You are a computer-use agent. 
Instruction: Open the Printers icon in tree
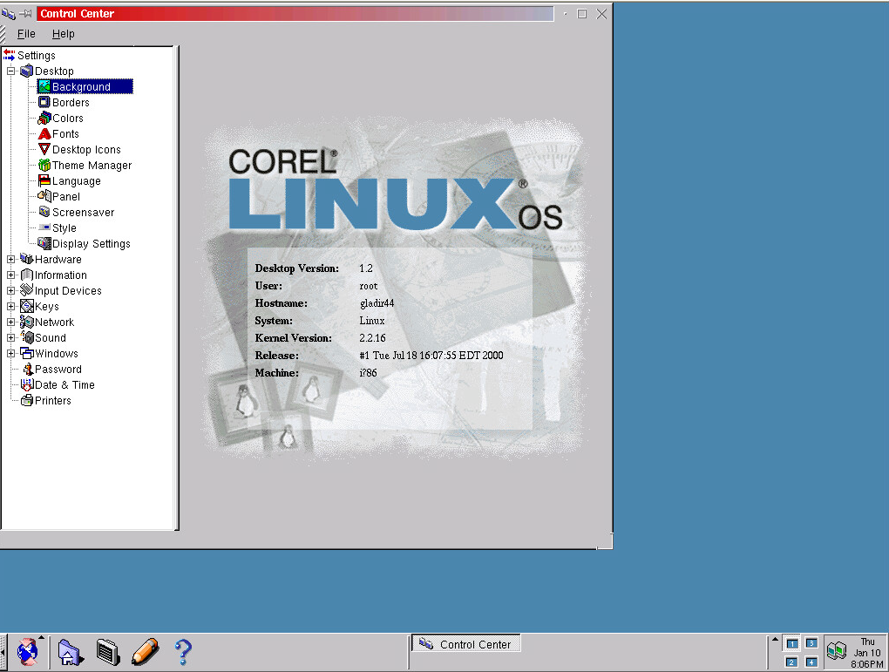[x=27, y=401]
